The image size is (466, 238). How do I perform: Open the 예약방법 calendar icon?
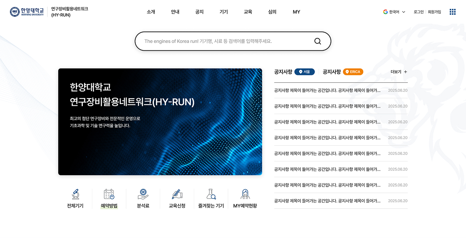click(x=109, y=194)
